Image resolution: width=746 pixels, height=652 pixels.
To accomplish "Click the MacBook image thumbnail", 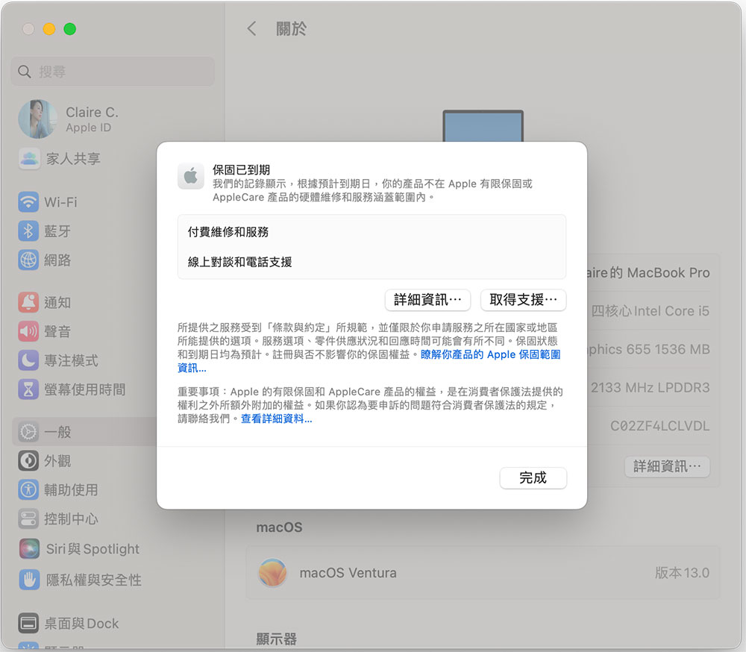I will click(483, 126).
